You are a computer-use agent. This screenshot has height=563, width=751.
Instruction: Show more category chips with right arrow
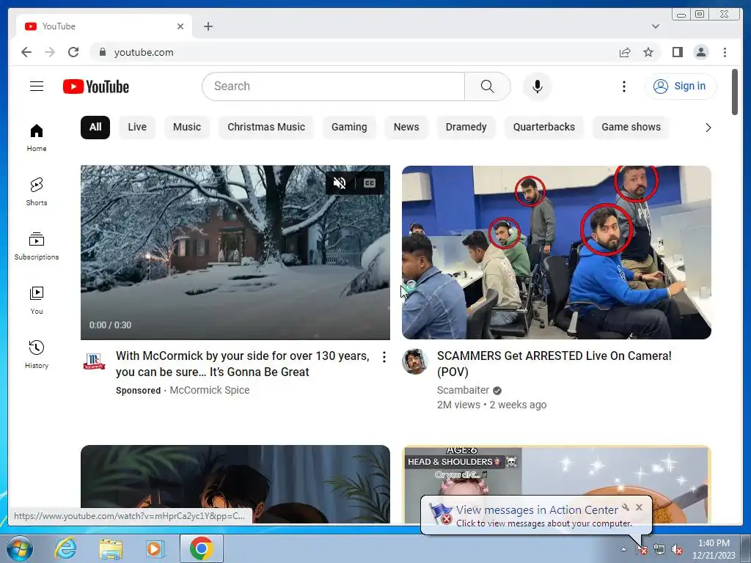(x=708, y=128)
